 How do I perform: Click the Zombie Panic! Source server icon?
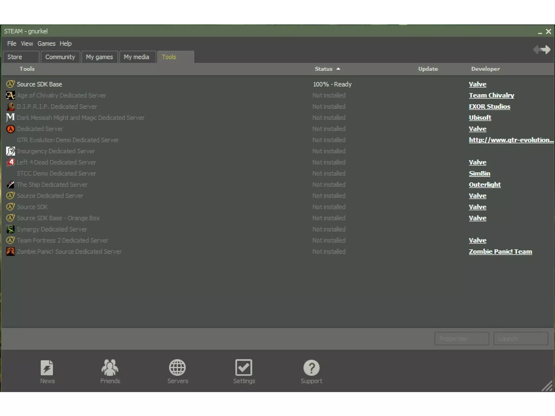[10, 252]
